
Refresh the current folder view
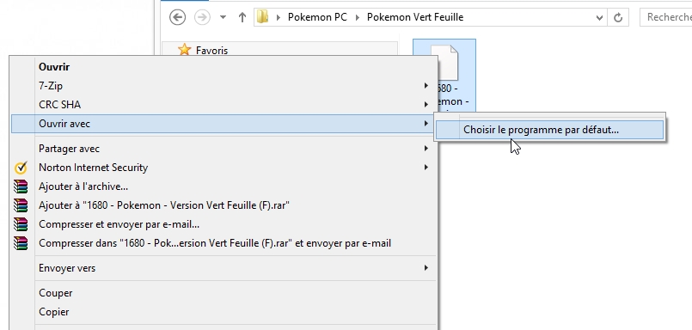(618, 18)
